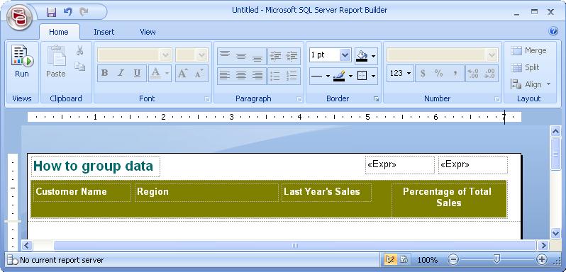Screen dimensions: 566x272
Task: Open the border color dropdown arrow
Action: [x=350, y=76]
